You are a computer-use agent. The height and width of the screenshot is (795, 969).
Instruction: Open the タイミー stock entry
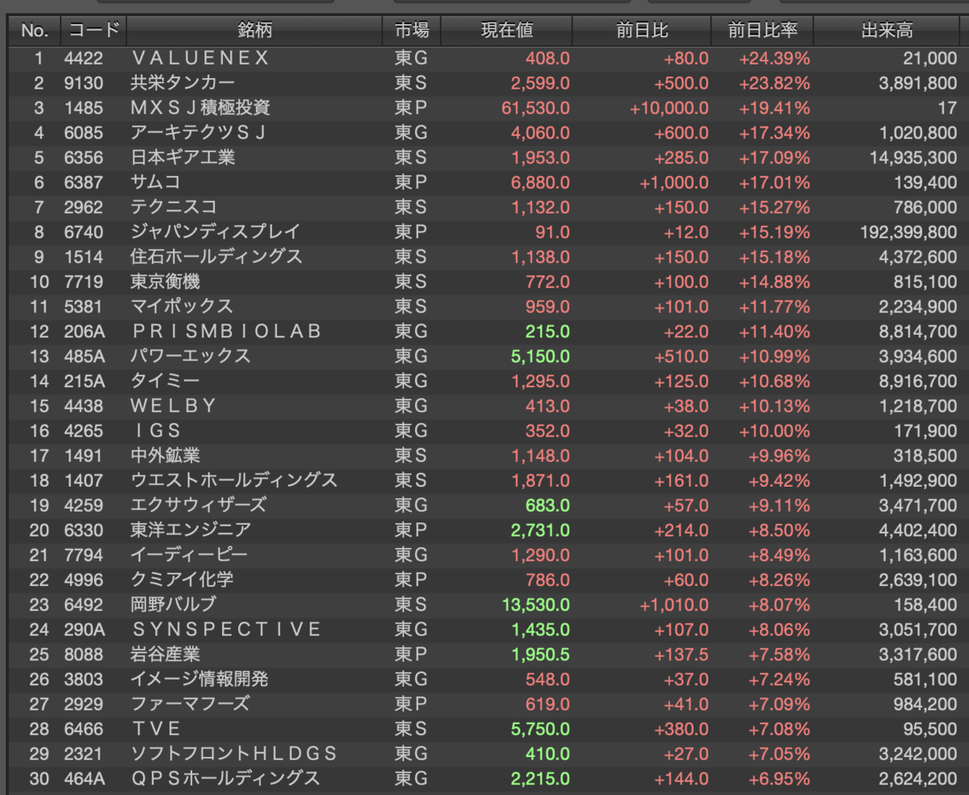pyautogui.click(x=165, y=381)
